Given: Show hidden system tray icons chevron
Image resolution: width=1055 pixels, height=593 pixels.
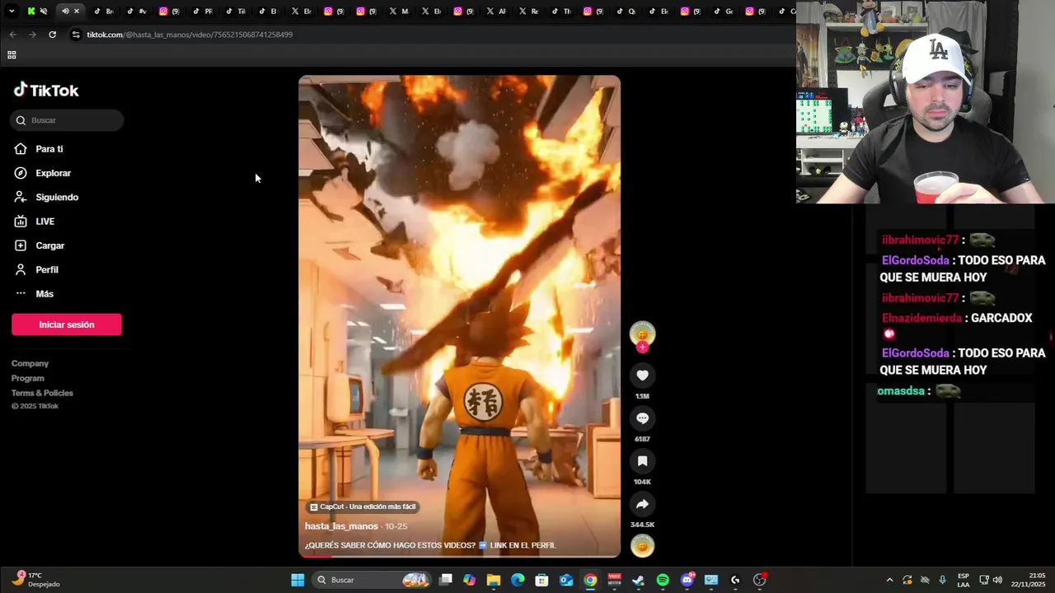Looking at the screenshot, I should click(x=889, y=580).
